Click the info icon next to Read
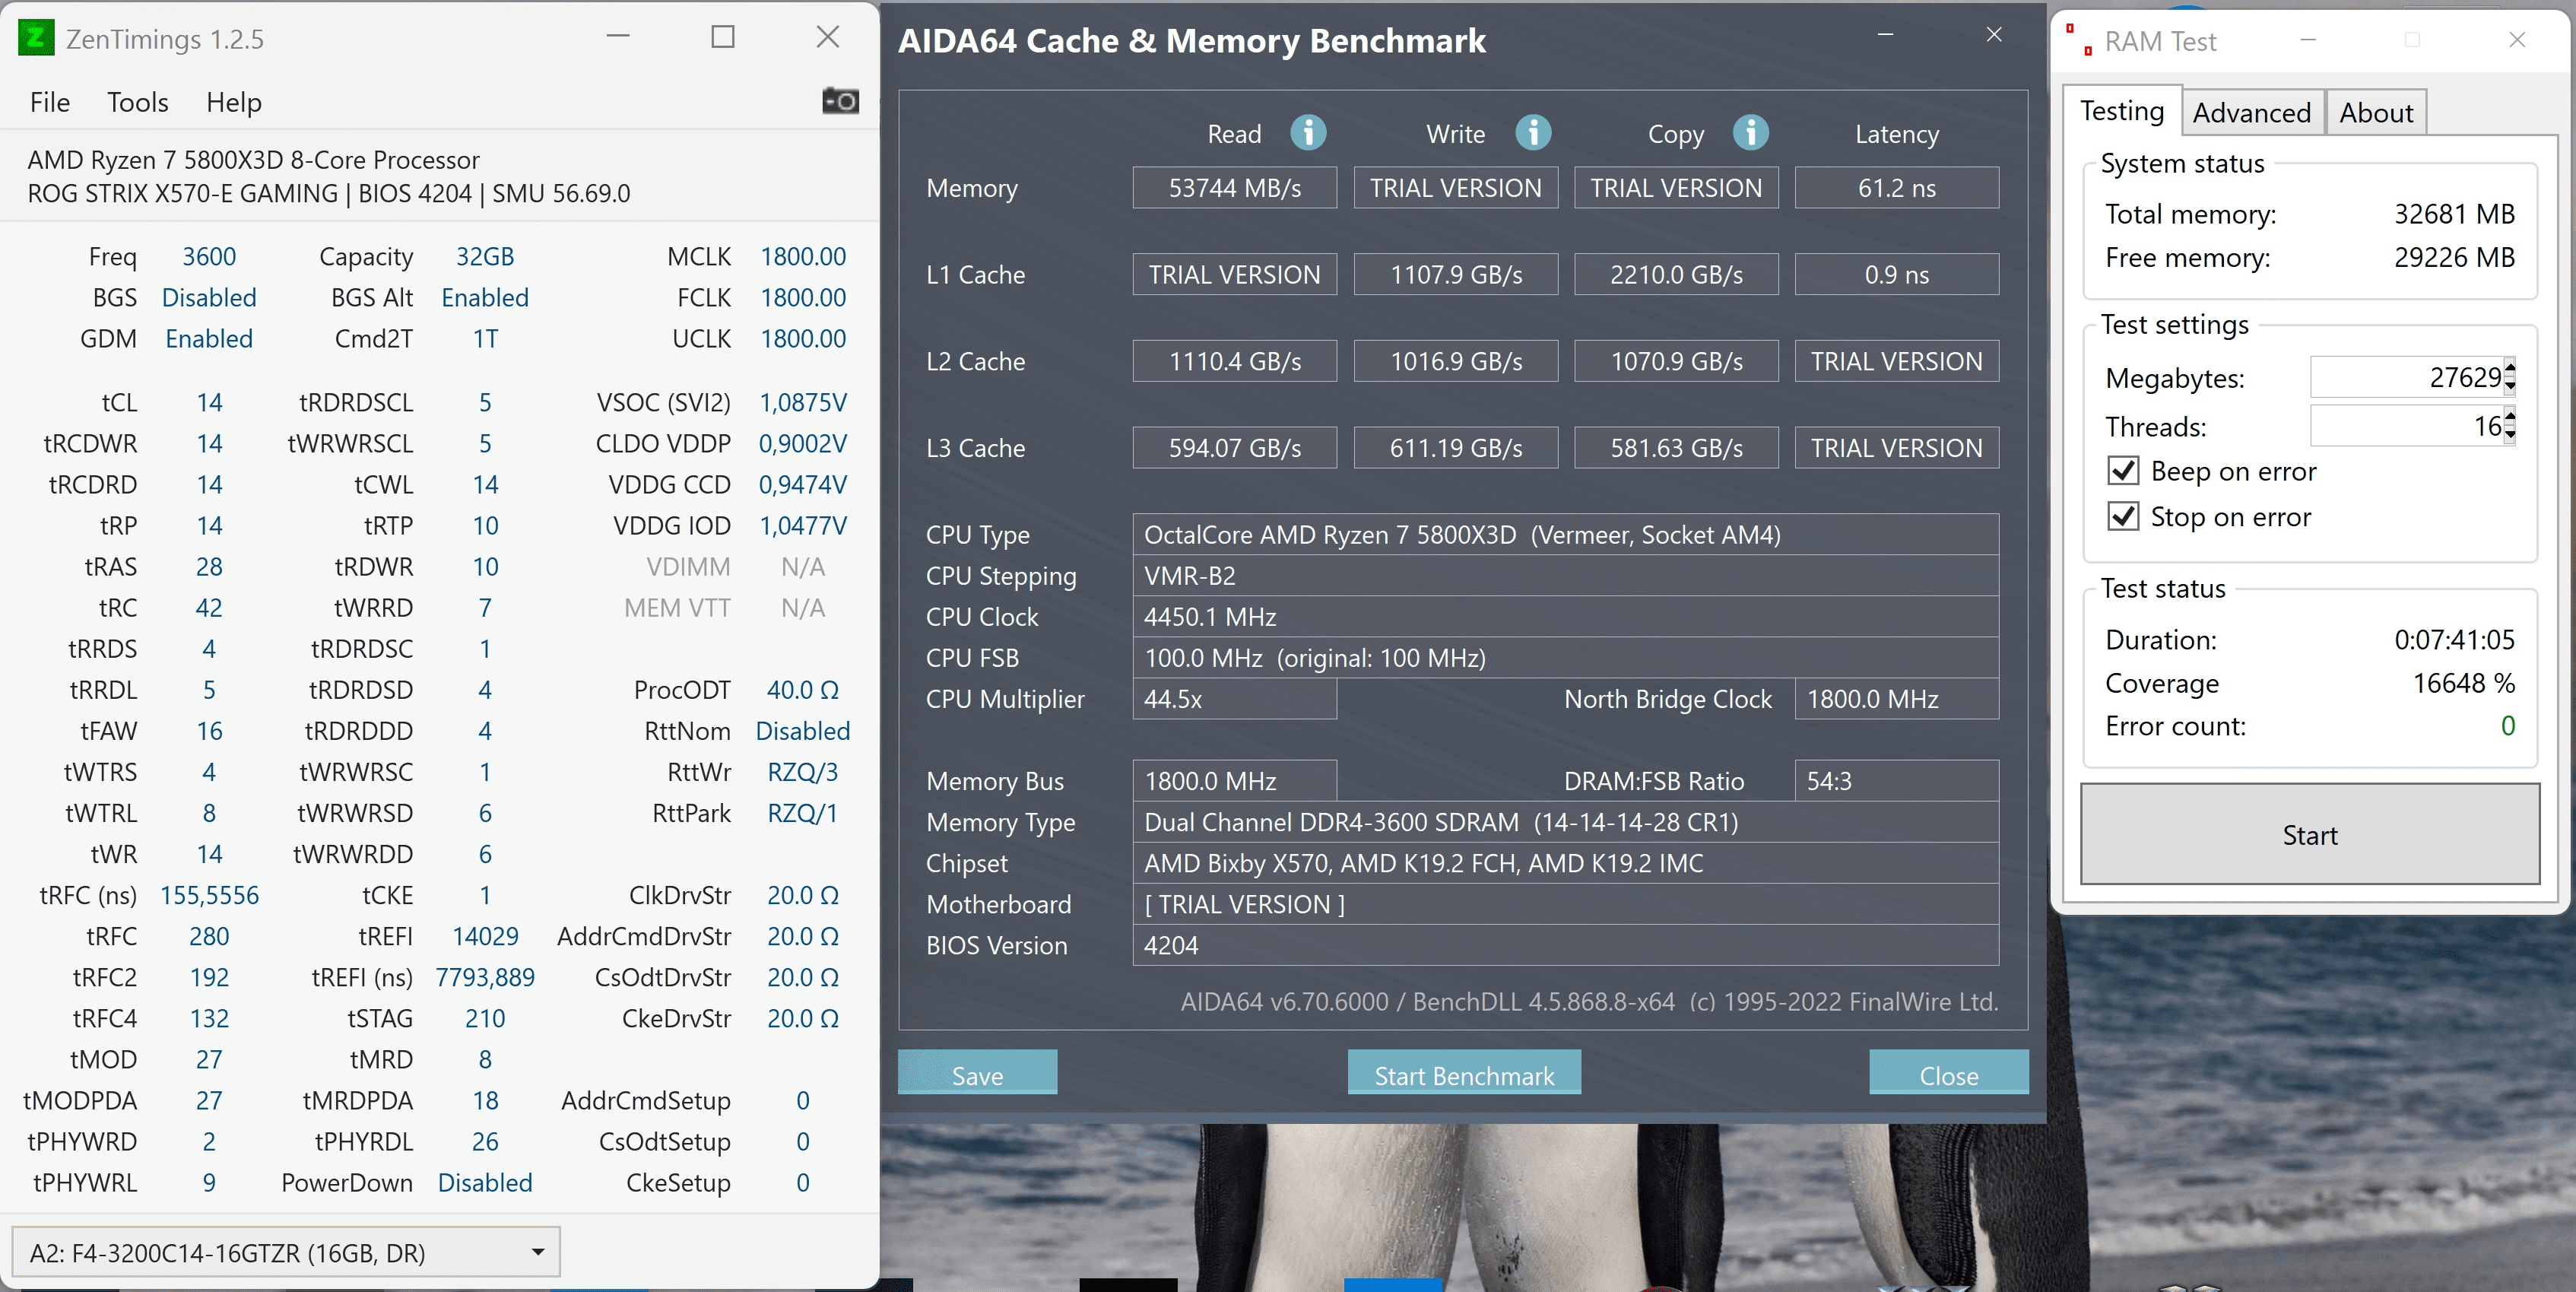The height and width of the screenshot is (1292, 2576). pos(1308,132)
